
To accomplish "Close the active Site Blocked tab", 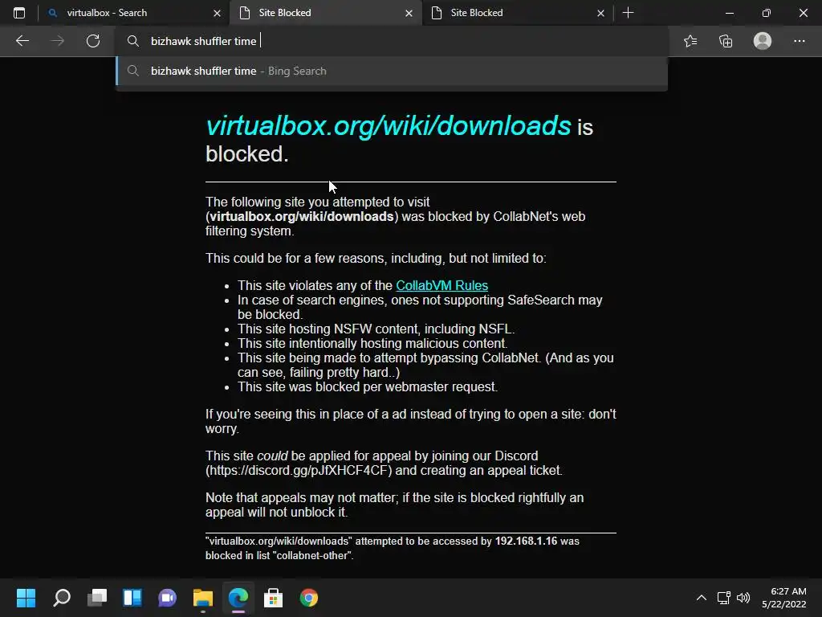I will coord(409,13).
